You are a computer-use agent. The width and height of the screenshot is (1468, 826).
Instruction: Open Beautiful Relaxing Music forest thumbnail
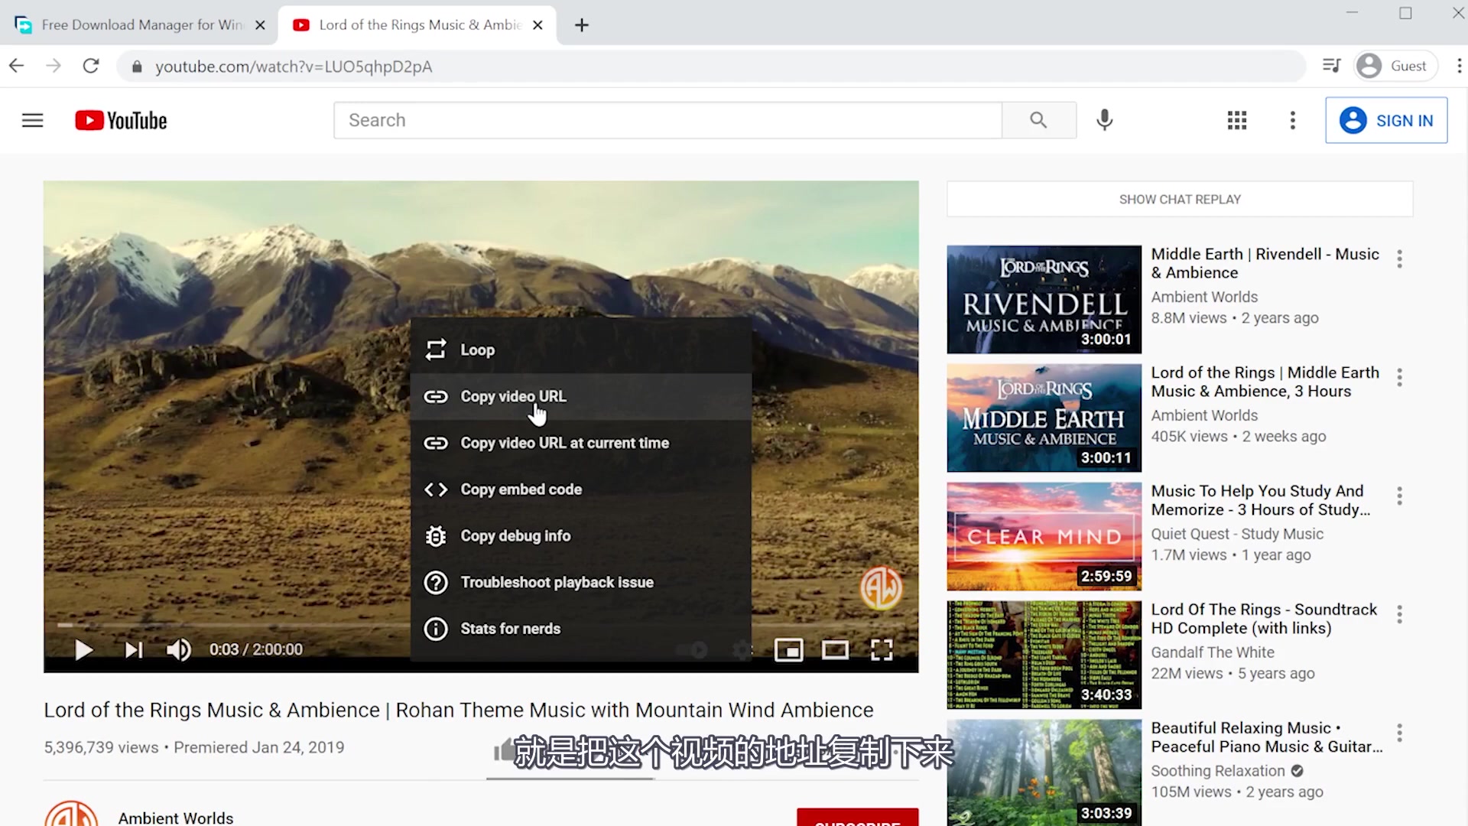click(x=1044, y=772)
